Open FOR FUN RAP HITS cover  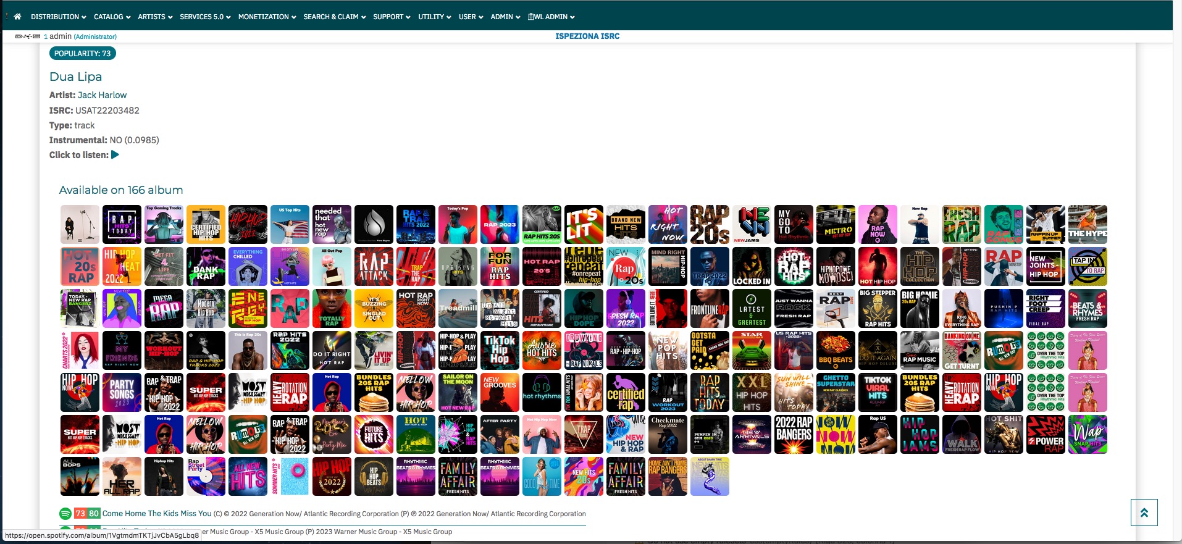pyautogui.click(x=500, y=266)
